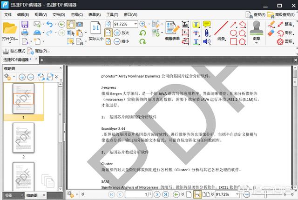Open 属性(P) properties panel
The image size is (298, 200).
click(x=39, y=51)
